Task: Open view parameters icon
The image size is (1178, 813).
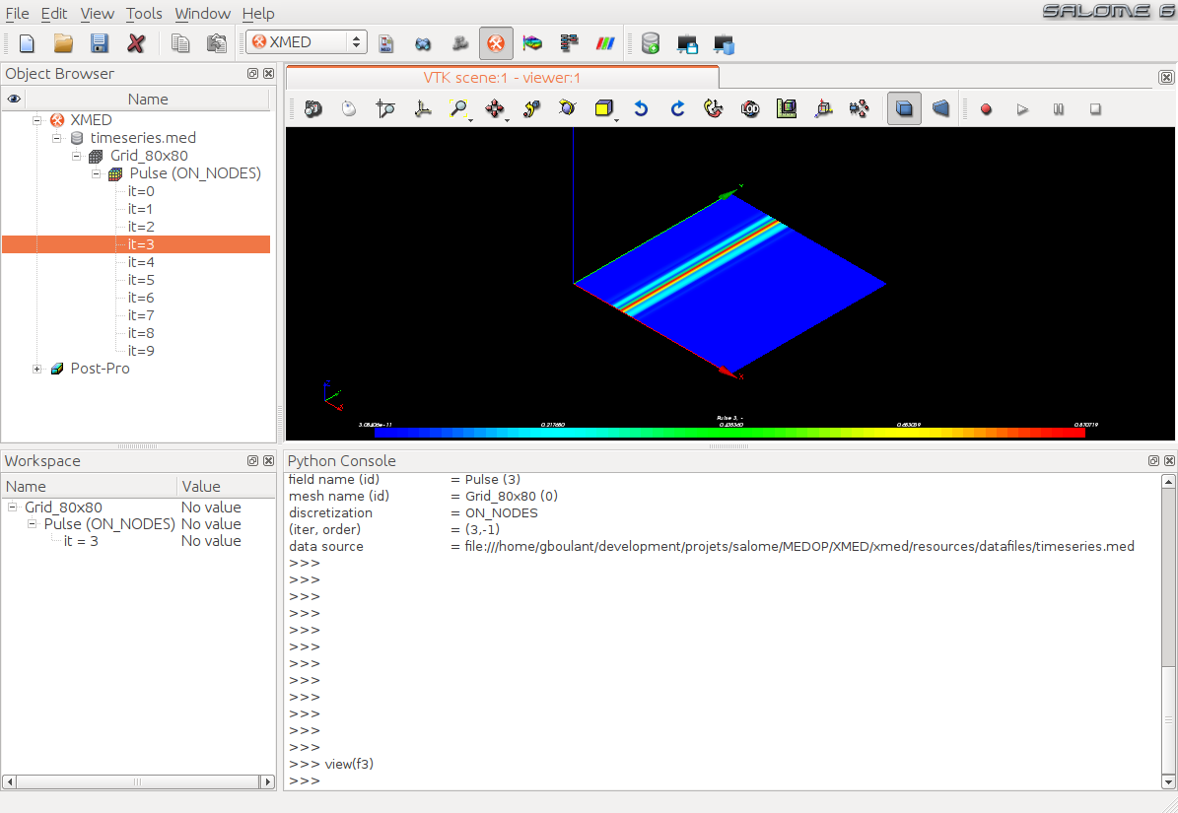Action: click(x=860, y=108)
